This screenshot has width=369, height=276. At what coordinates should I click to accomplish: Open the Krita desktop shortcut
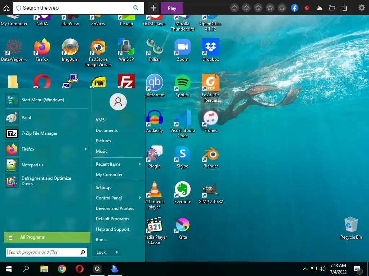click(183, 228)
